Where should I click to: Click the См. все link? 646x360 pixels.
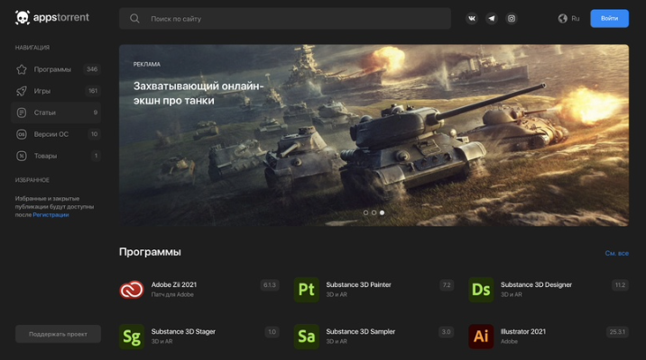[x=617, y=253]
